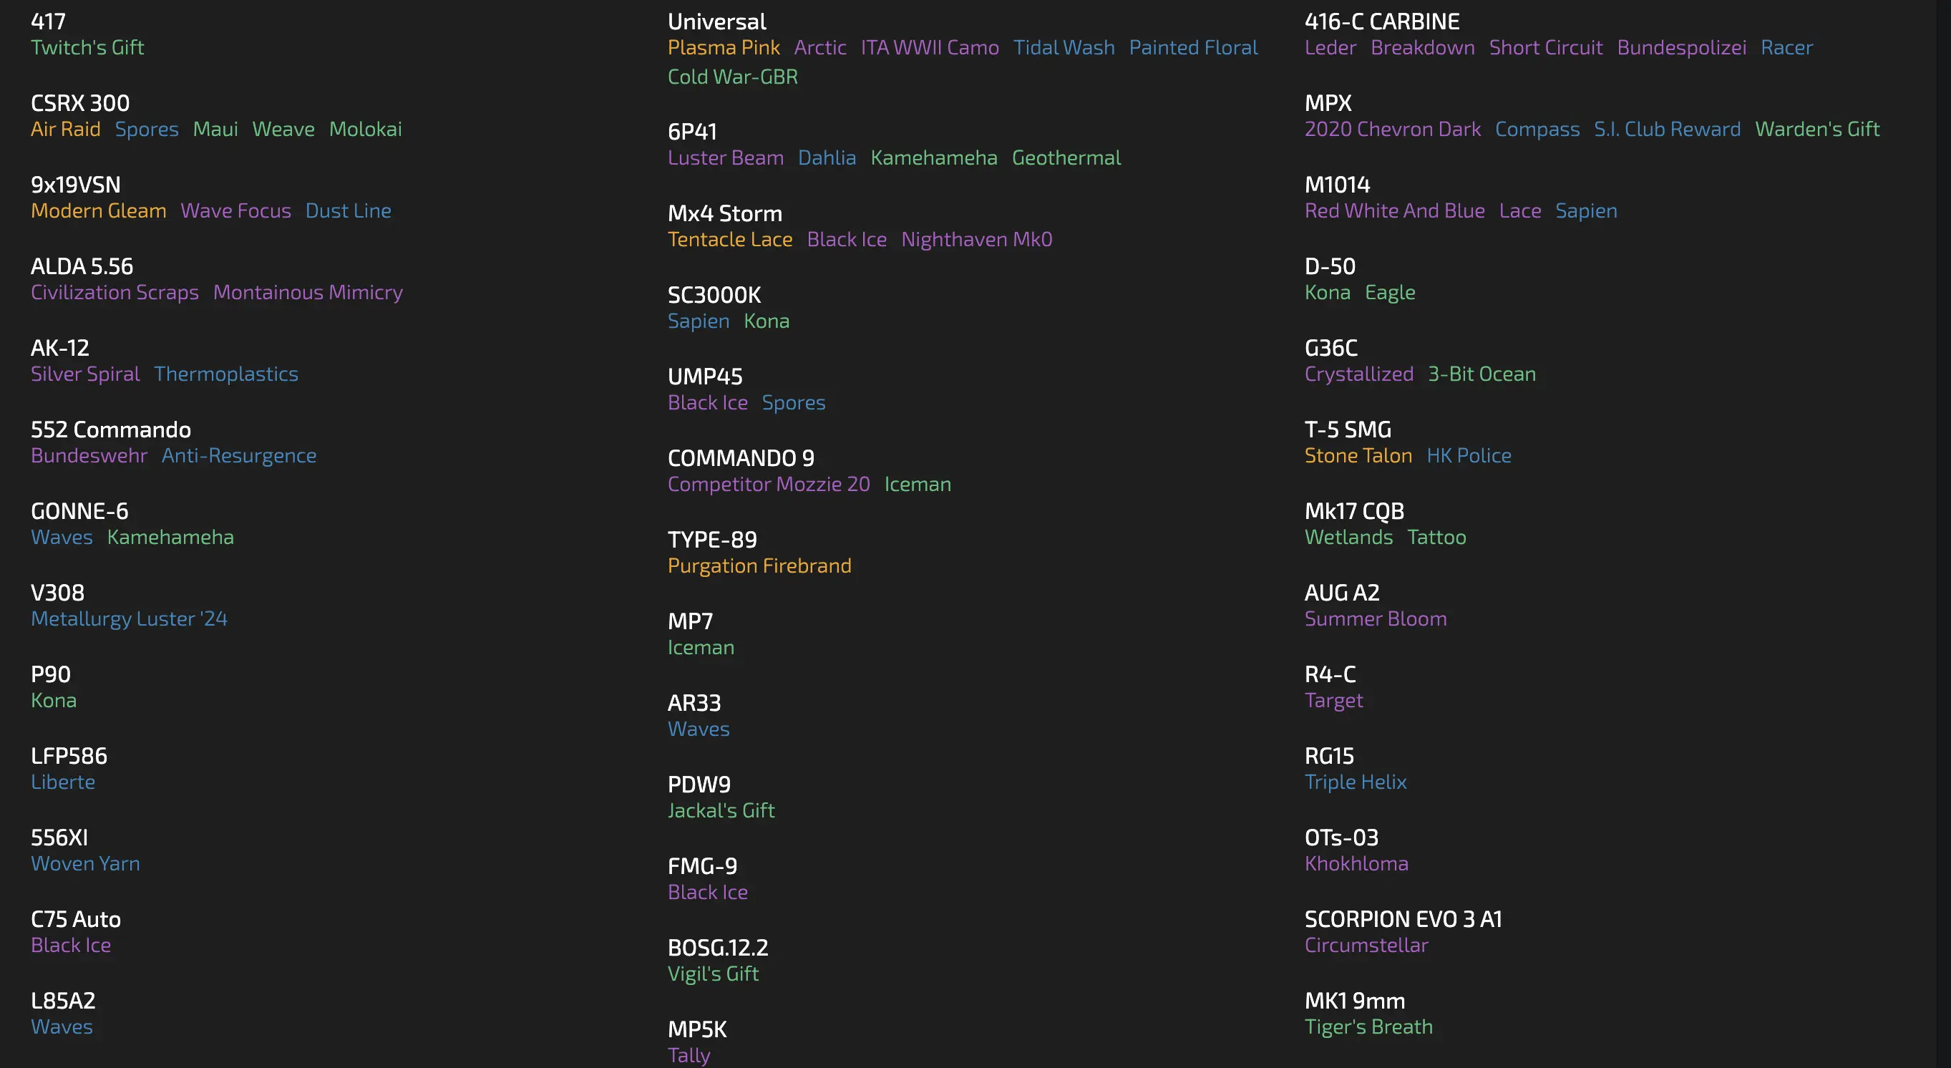This screenshot has height=1068, width=1951.
Task: Click Competitor Mozzie 20 skin
Action: 768,485
